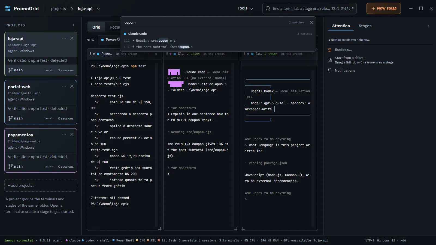Jump to match L12 Reading src/cupom.cjs
Image resolution: width=436 pixels, height=245 pixels.
click(218, 41)
